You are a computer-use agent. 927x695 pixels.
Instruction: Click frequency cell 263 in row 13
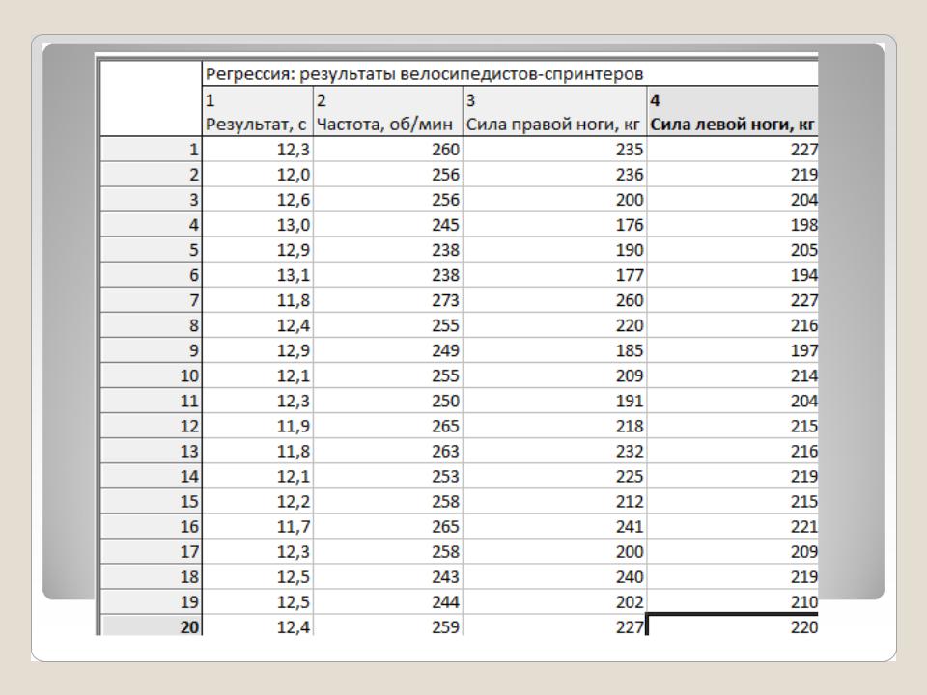tap(388, 451)
